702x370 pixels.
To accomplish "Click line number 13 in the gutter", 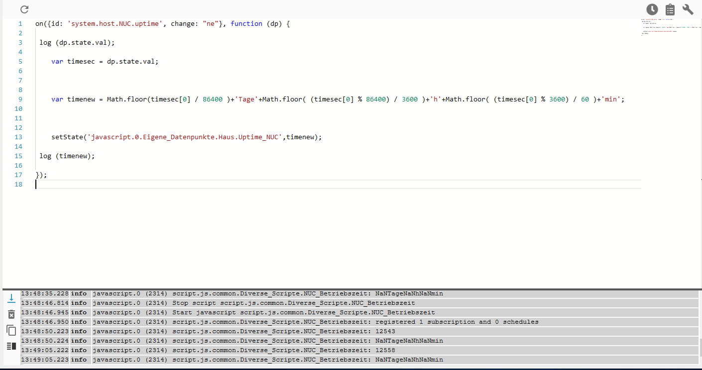I will pos(18,137).
